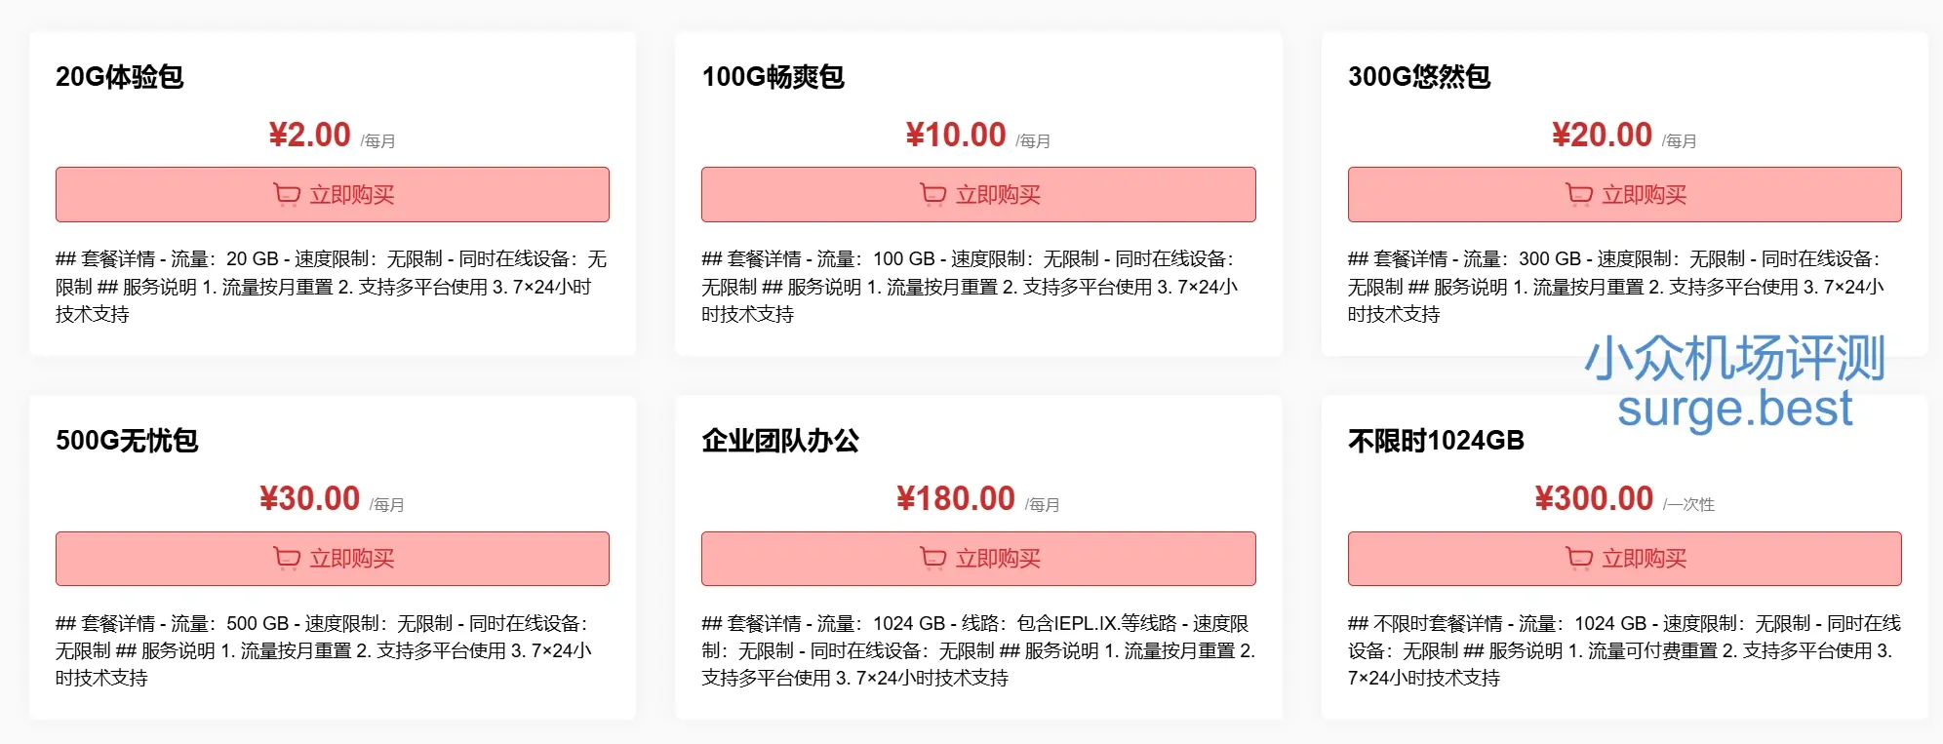1943x744 pixels.
Task: Click the ¥2.00 price label
Action: [x=308, y=134]
